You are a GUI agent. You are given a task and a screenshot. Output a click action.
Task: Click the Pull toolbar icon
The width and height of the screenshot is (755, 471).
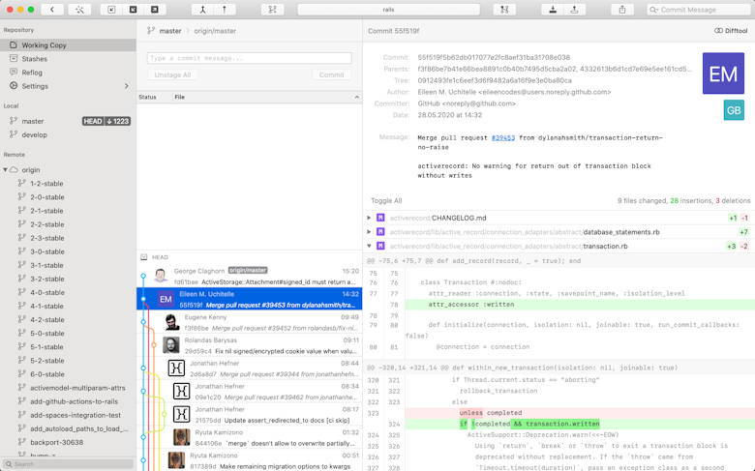tap(133, 9)
